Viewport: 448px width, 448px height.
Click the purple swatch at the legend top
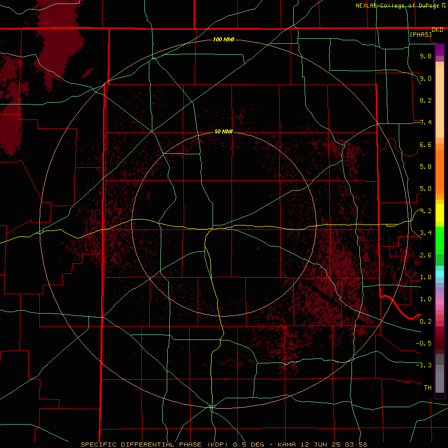[x=440, y=50]
